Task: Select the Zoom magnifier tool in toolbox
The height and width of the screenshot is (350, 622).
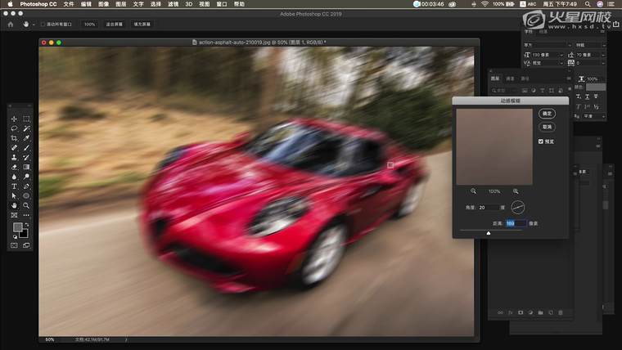Action: [x=26, y=205]
